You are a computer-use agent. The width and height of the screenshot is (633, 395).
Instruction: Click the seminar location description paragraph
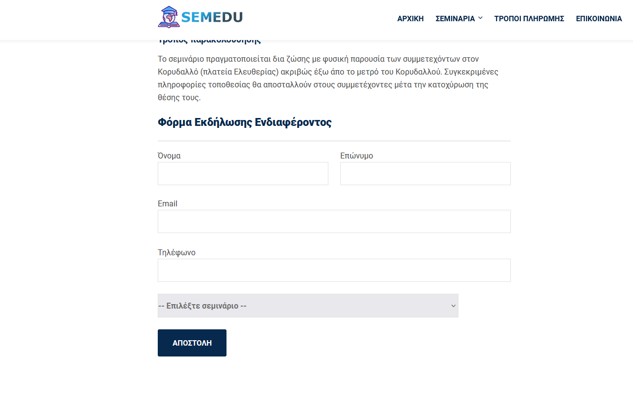click(x=328, y=78)
